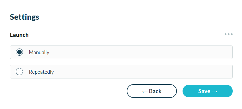The width and height of the screenshot is (242, 109).
Task: Click the right arrow in Save button
Action: click(x=215, y=92)
